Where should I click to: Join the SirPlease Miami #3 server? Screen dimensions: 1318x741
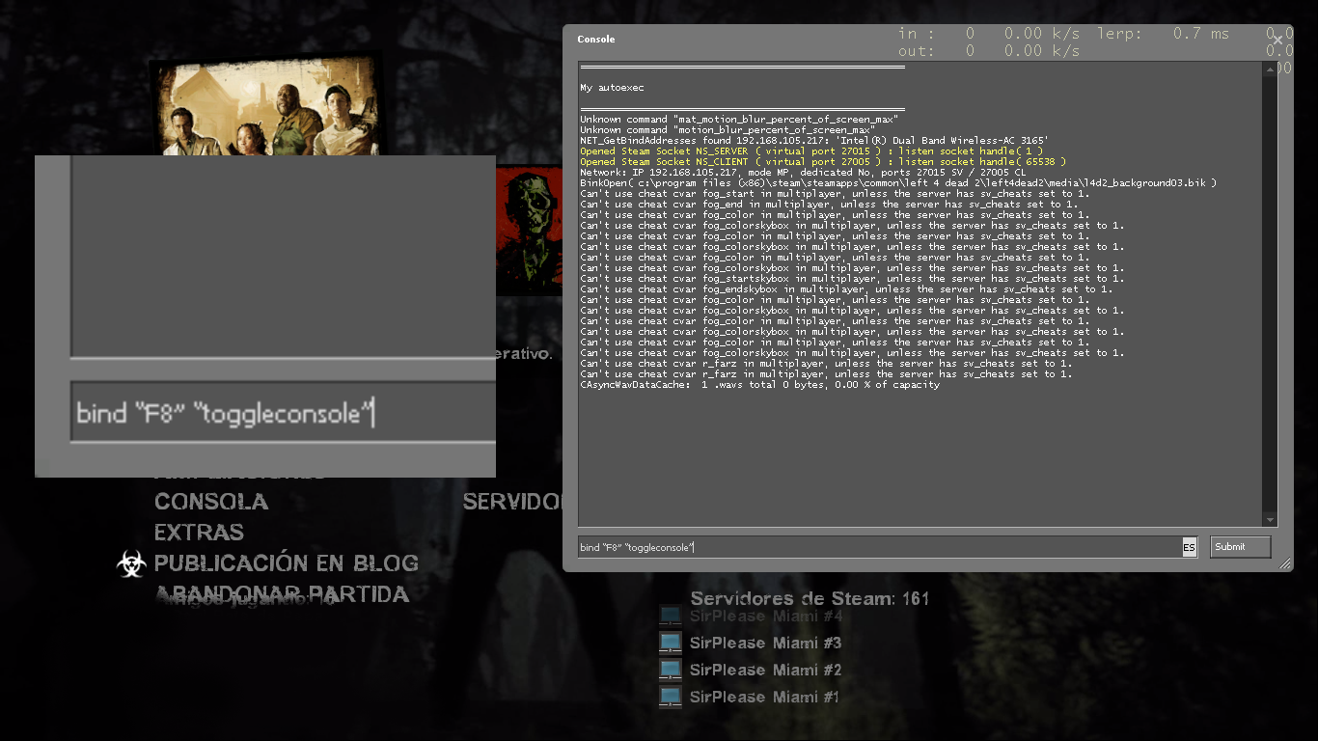(765, 643)
